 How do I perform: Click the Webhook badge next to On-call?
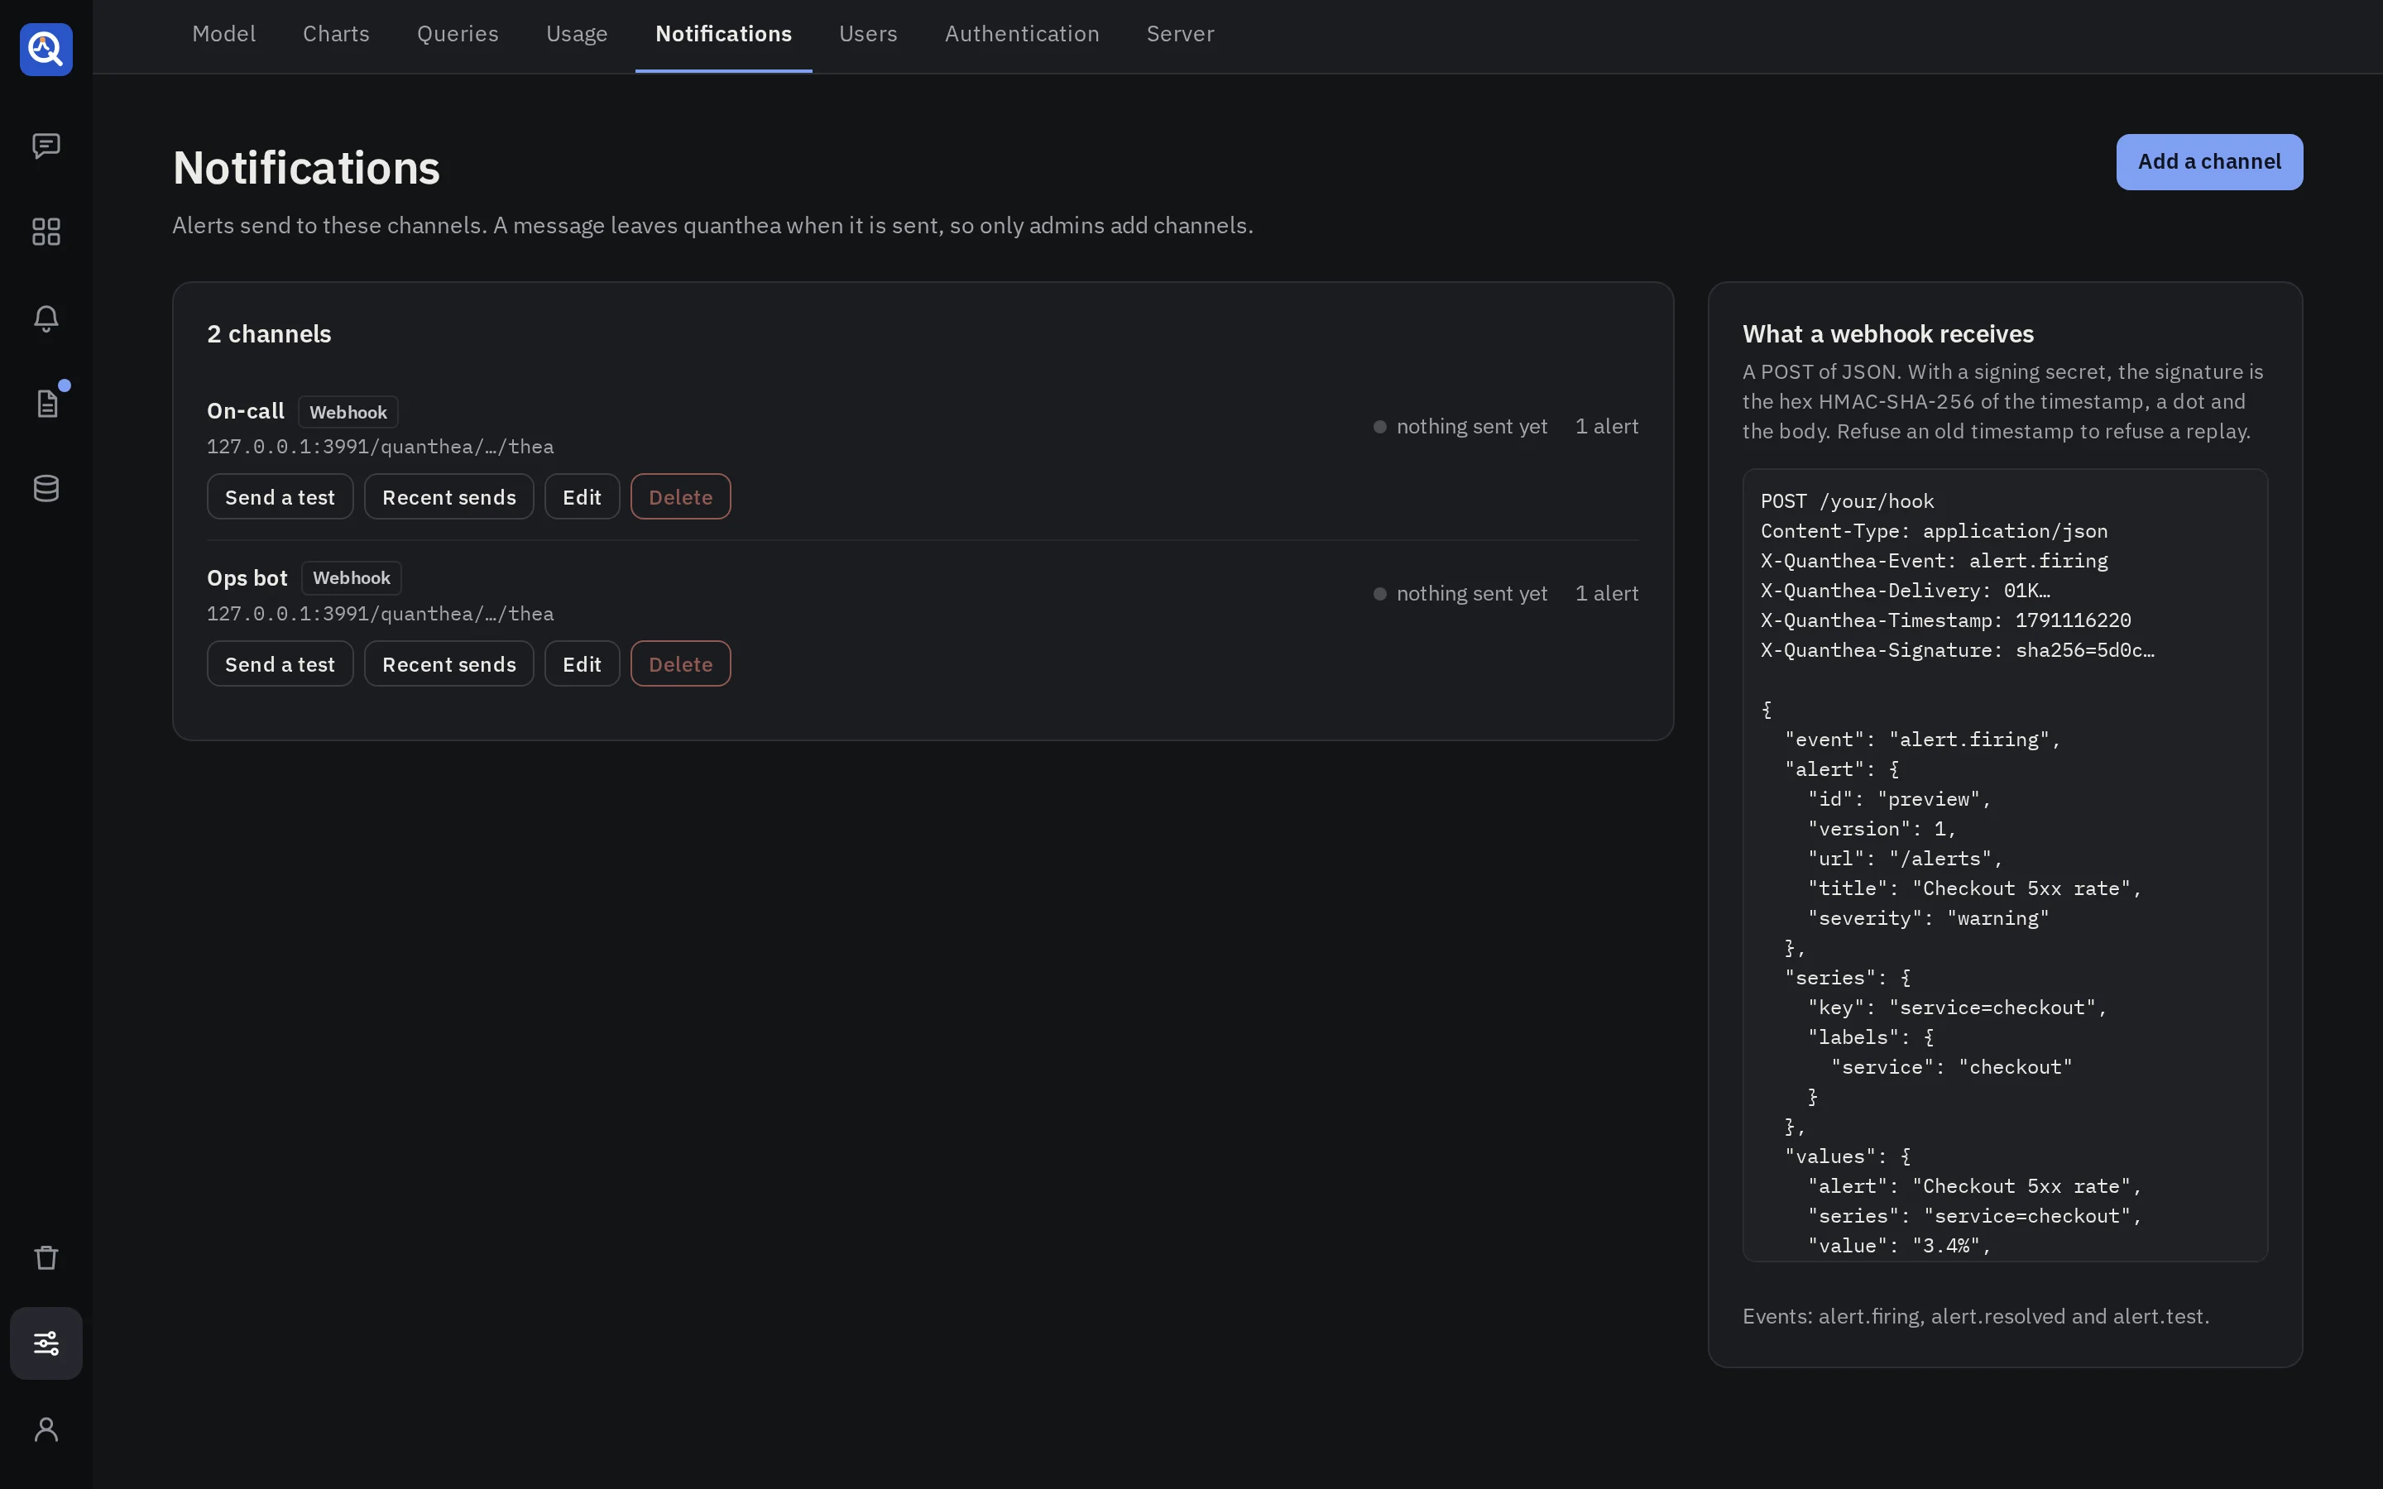[348, 412]
